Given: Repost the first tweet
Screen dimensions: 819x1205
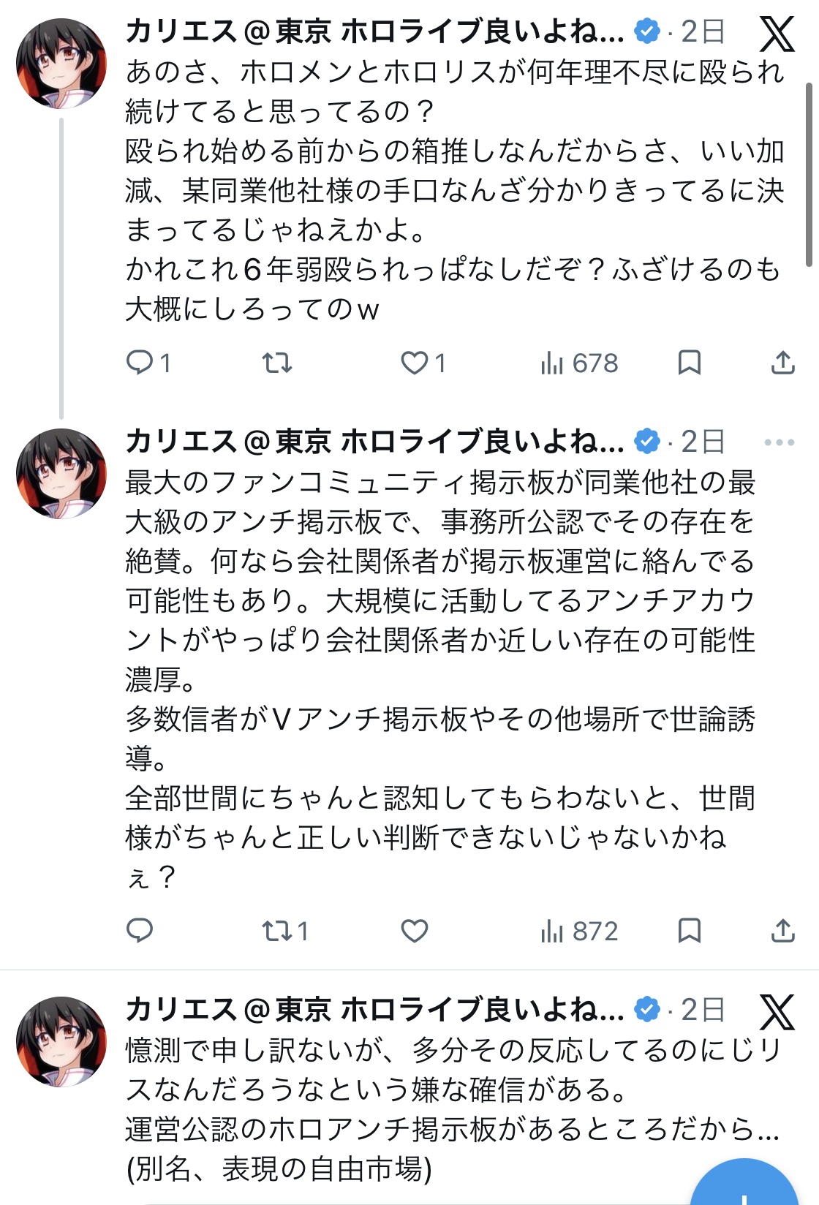Looking at the screenshot, I should (277, 363).
